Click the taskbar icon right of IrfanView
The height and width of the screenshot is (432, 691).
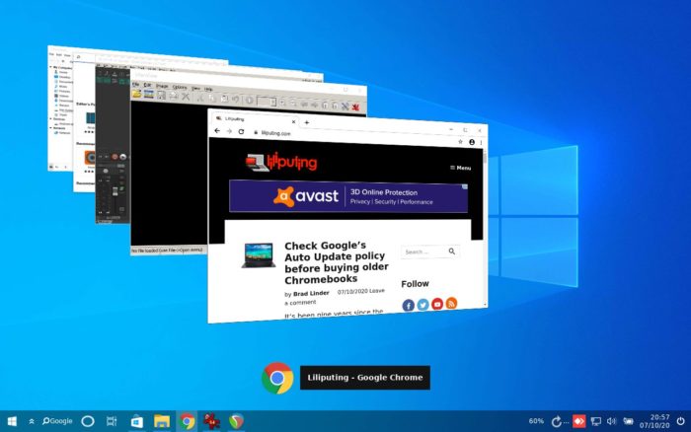(237, 421)
